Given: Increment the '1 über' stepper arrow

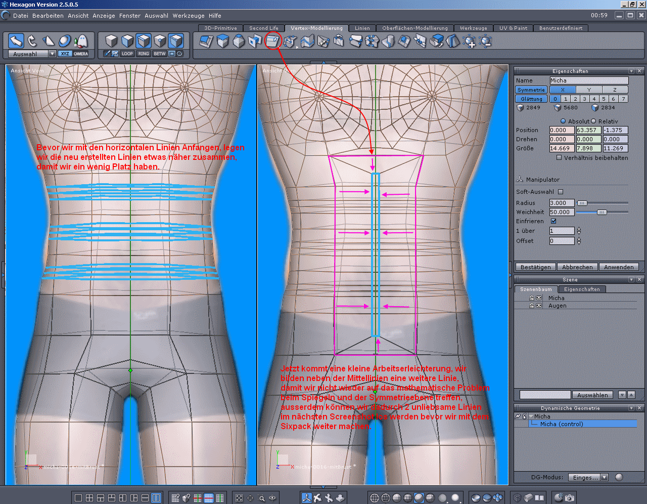Looking at the screenshot, I should 579,229.
